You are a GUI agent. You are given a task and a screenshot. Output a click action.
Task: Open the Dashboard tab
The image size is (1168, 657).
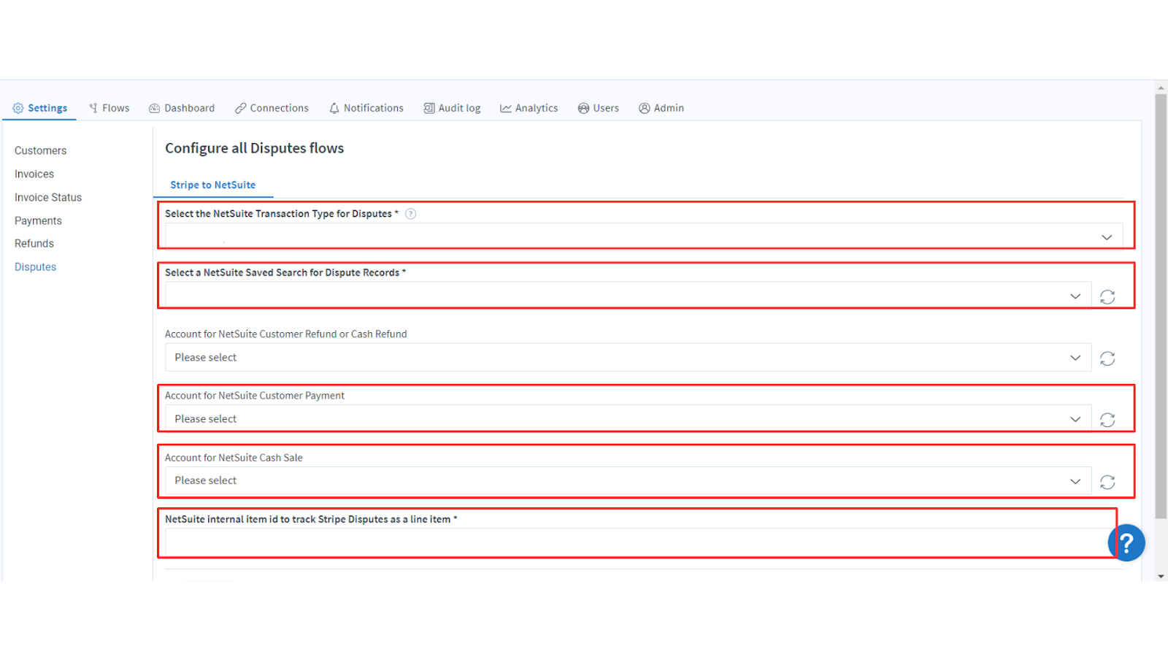pyautogui.click(x=182, y=108)
